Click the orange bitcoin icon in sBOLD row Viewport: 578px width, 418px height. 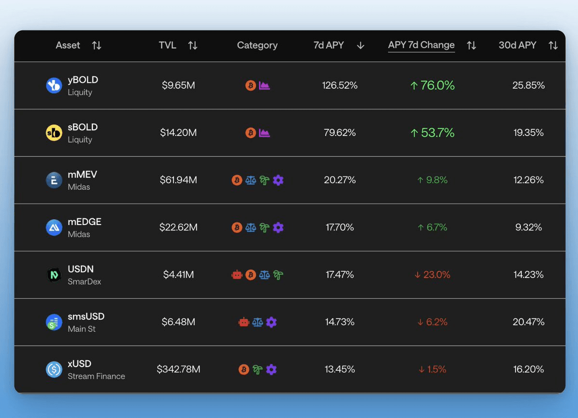pyautogui.click(x=250, y=133)
